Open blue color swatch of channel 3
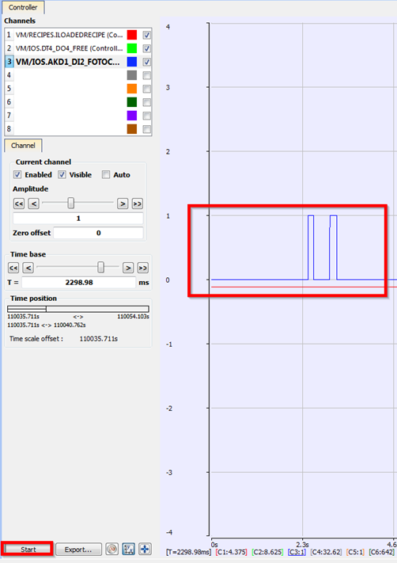 [132, 62]
